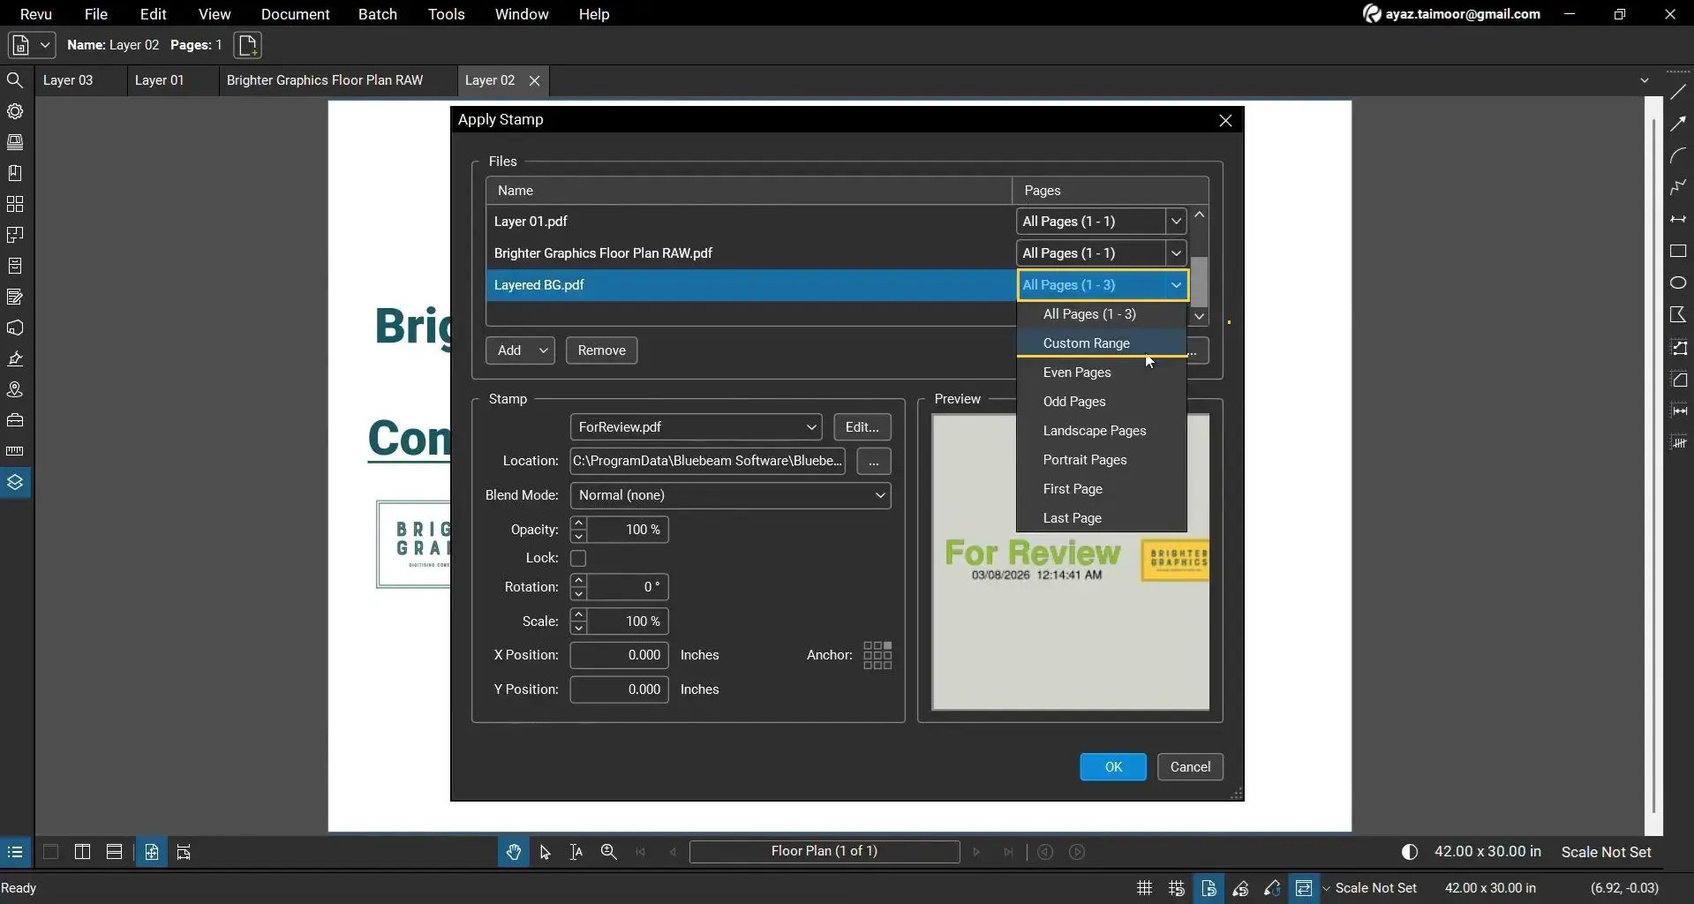Choose Odd Pages from pages list
1694x904 pixels.
(x=1101, y=402)
